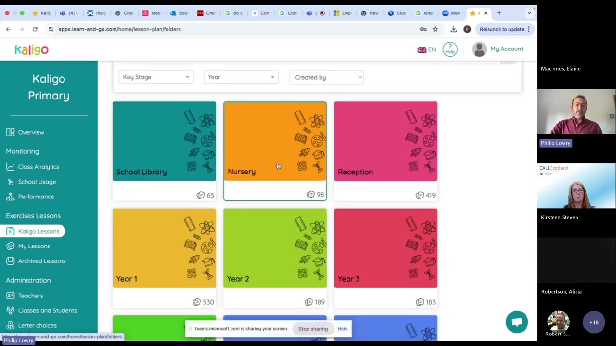Open the Overview sidebar item
The height and width of the screenshot is (346, 616).
[x=25, y=132]
